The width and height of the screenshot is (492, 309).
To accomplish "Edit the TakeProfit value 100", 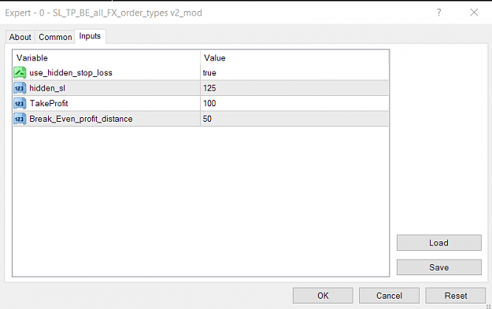I will (294, 104).
